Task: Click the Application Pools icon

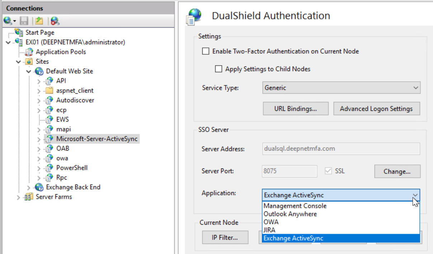Action: click(x=30, y=52)
